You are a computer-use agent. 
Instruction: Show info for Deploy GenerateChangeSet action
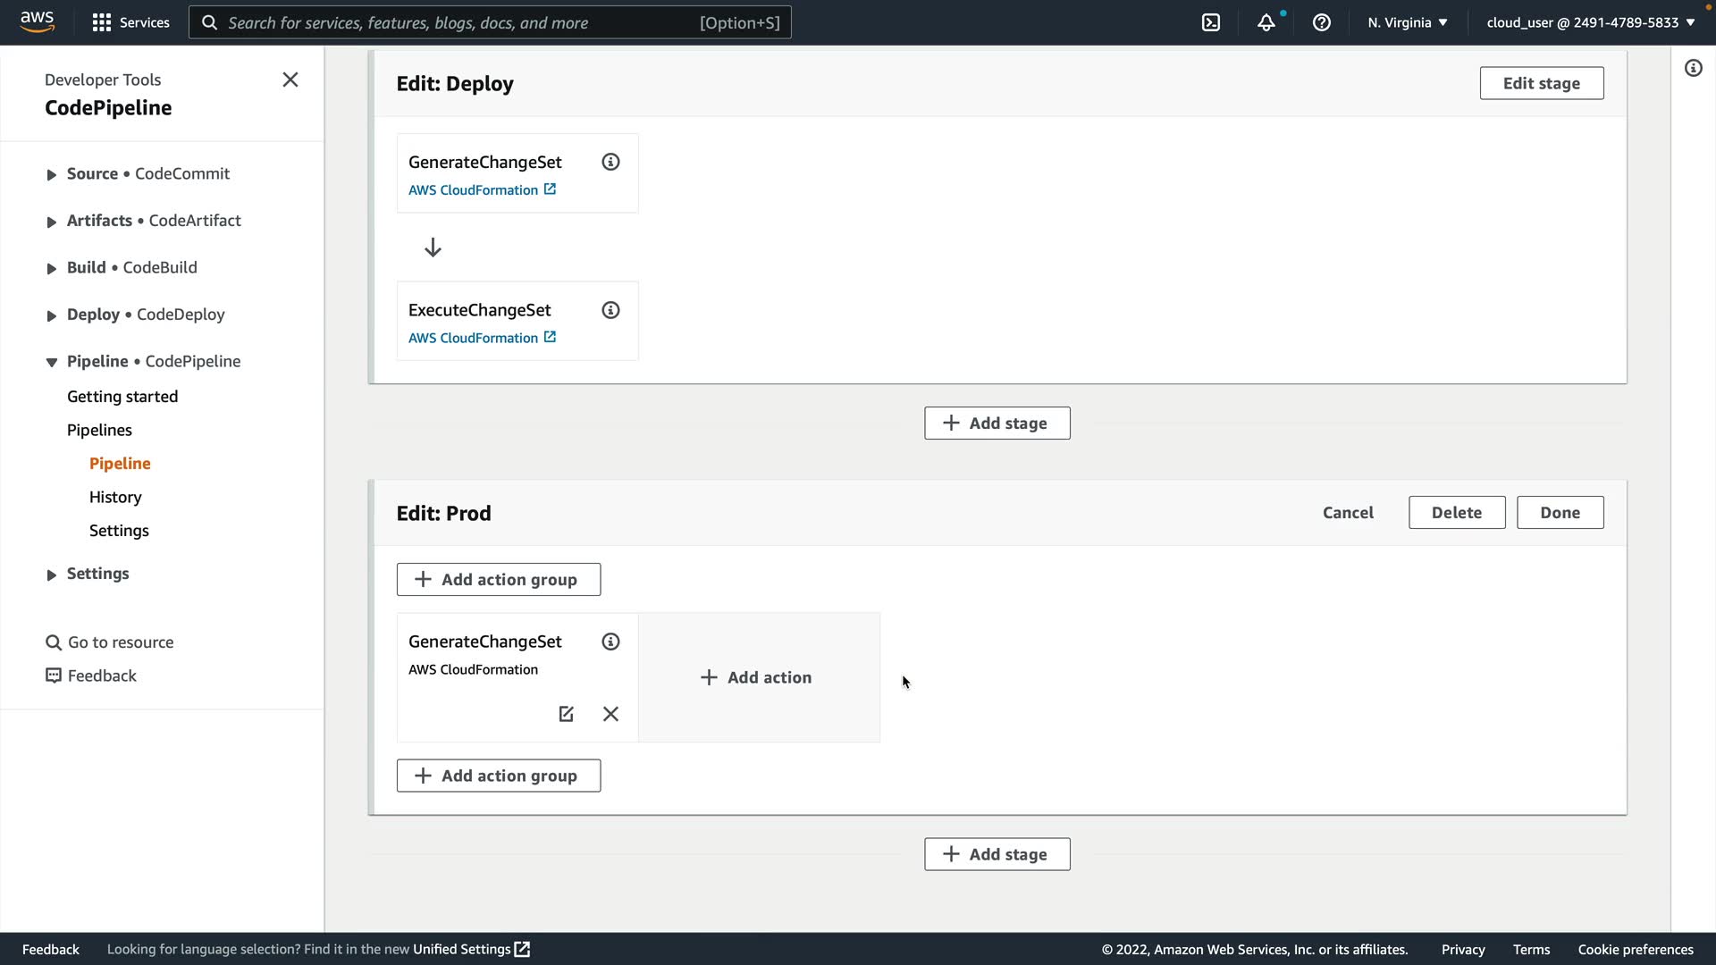610,162
